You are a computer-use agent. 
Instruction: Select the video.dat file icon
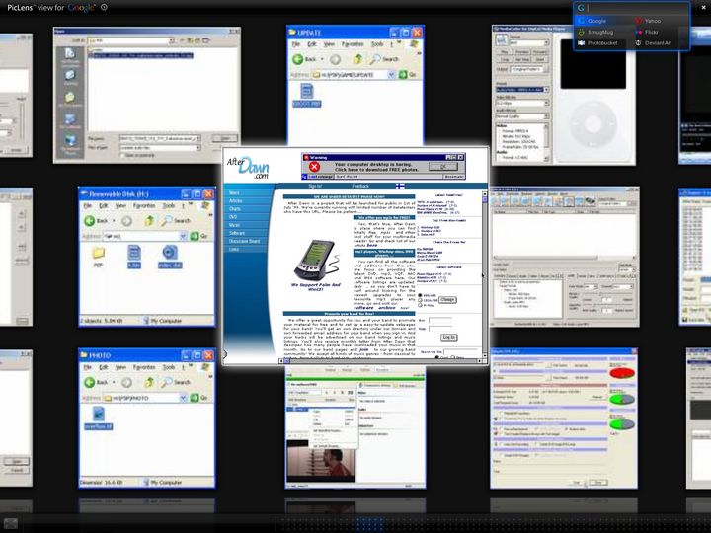click(170, 257)
